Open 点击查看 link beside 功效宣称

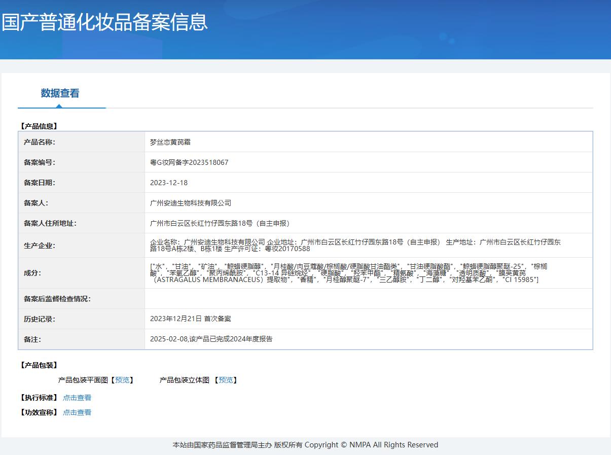coord(77,412)
